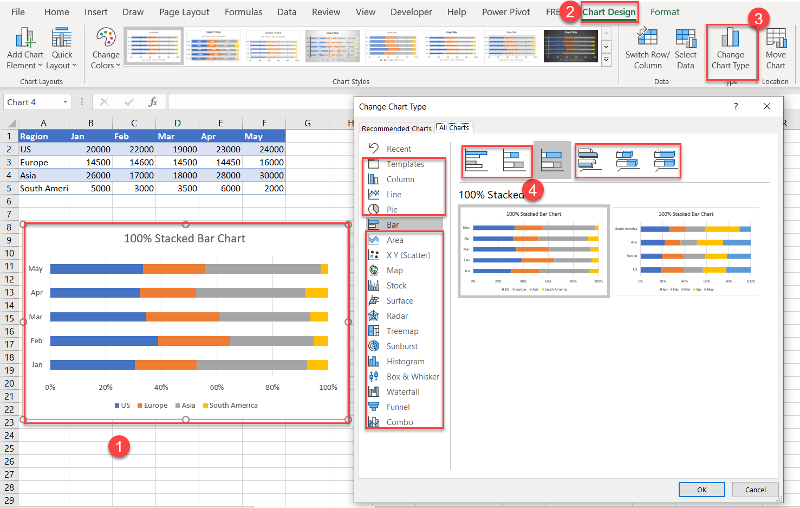Open the Change Colors palette

pyautogui.click(x=106, y=49)
